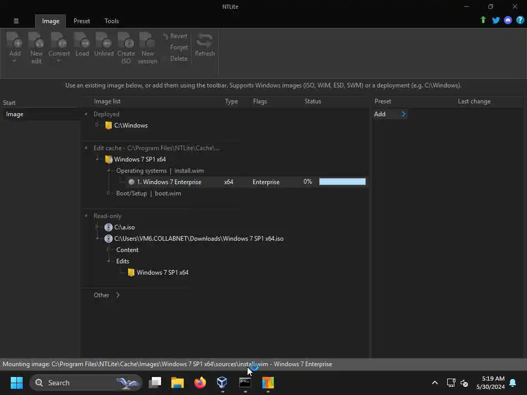
Task: Collapse the Deployed group
Action: 86,114
